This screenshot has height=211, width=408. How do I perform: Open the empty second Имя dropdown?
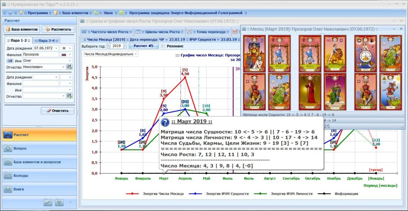(70, 90)
